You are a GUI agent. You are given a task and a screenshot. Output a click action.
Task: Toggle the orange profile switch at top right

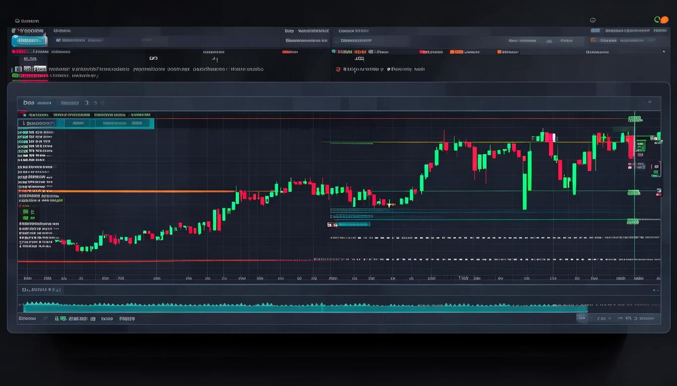click(x=664, y=20)
